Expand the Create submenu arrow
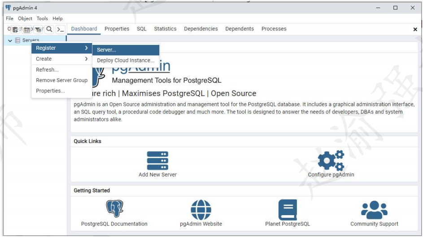The image size is (423, 238). pyautogui.click(x=86, y=59)
